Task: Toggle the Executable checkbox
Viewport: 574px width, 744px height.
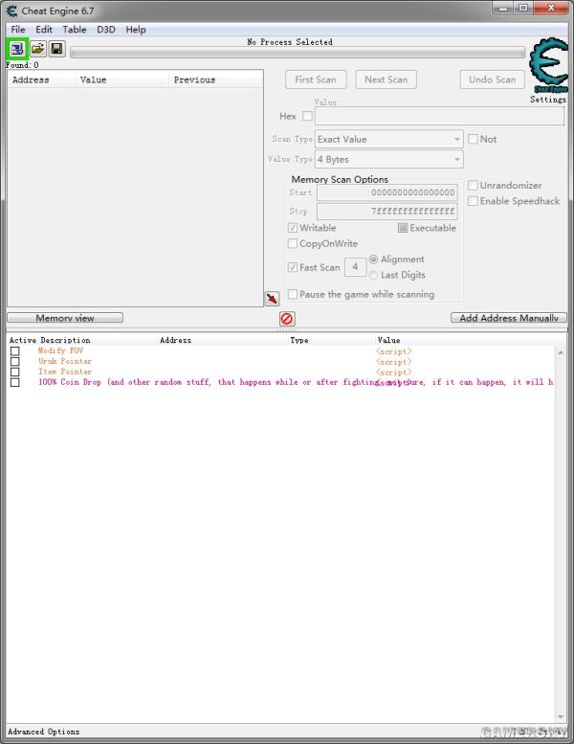Action: pos(403,228)
